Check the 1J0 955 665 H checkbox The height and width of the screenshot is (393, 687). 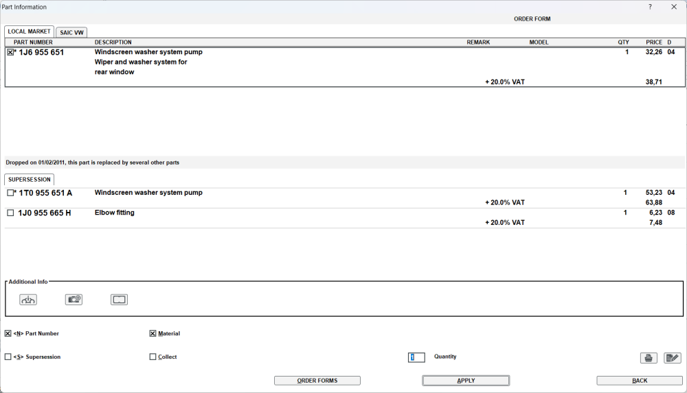[10, 213]
